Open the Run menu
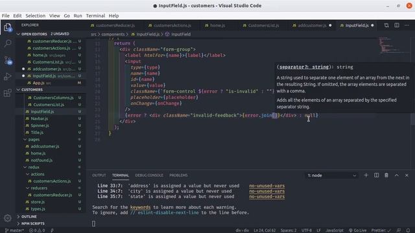This screenshot has width=415, height=233. click(78, 16)
